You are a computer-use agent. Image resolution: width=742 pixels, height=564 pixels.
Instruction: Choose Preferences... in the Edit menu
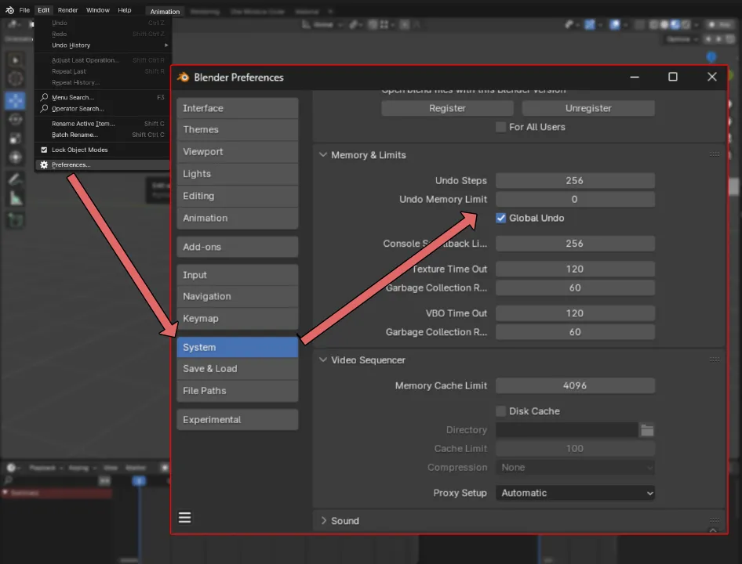coord(102,164)
